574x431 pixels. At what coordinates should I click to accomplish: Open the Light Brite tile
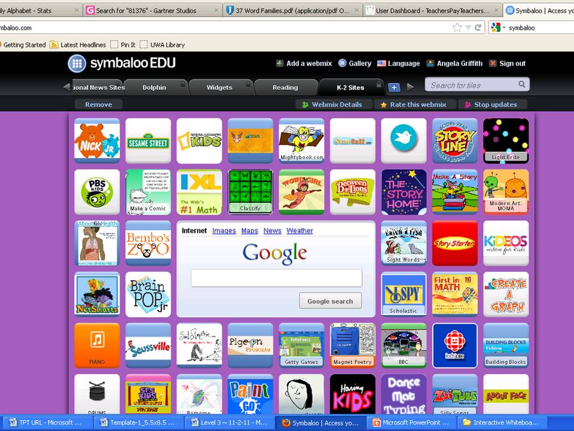pos(506,141)
